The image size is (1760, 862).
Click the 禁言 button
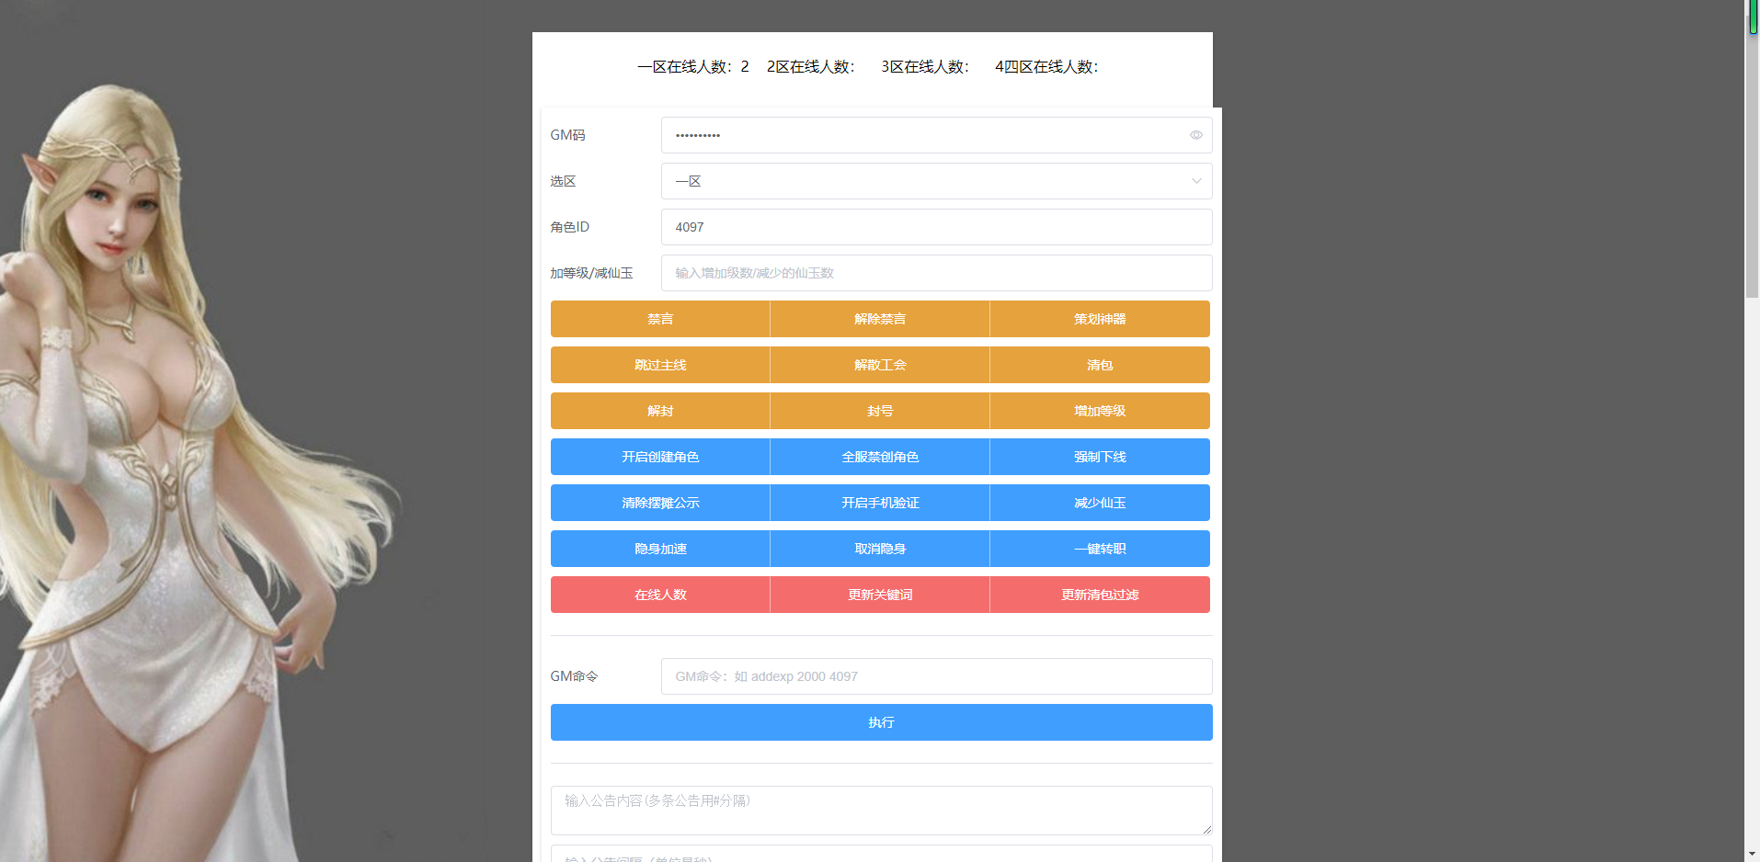[660, 319]
